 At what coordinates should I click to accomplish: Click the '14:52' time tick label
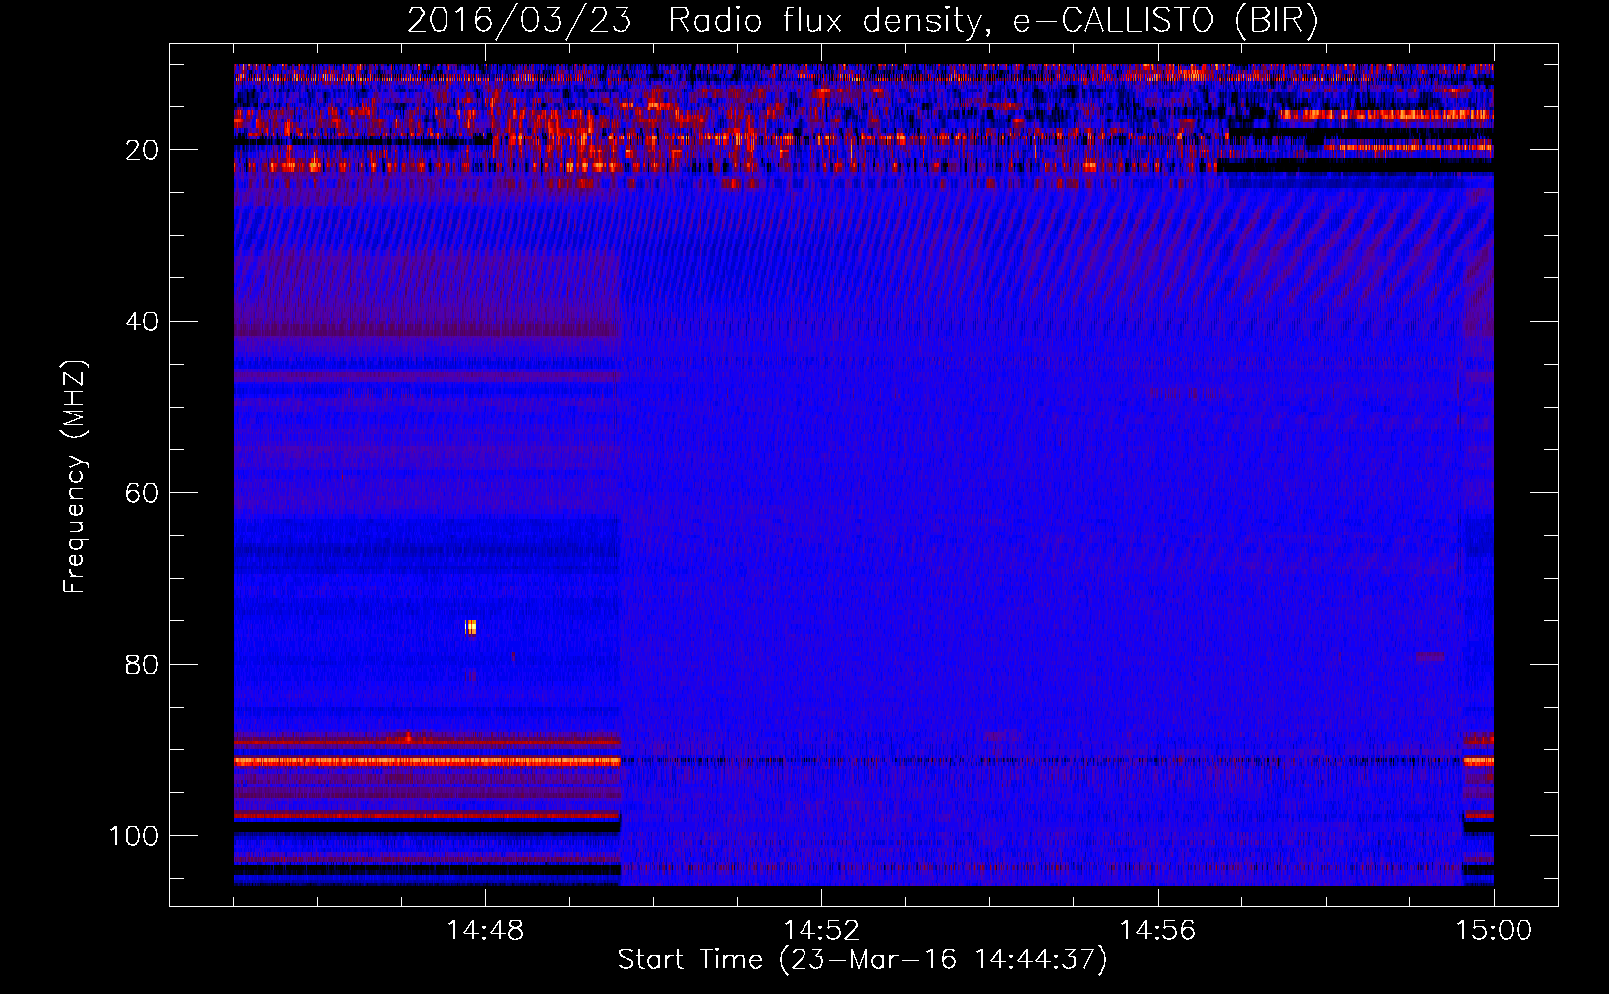[x=821, y=931]
